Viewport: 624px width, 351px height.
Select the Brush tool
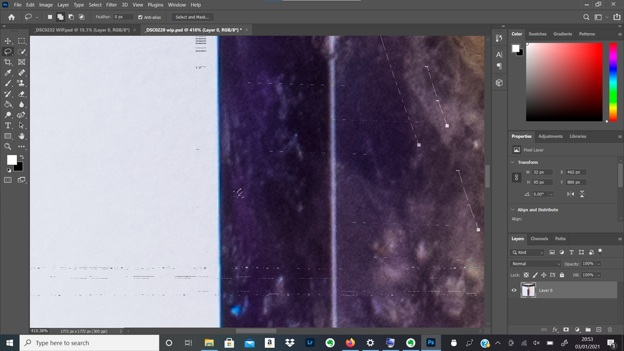(7, 83)
